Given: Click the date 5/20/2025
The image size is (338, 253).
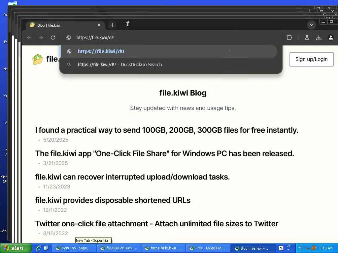Looking at the screenshot, I should 56,140.
